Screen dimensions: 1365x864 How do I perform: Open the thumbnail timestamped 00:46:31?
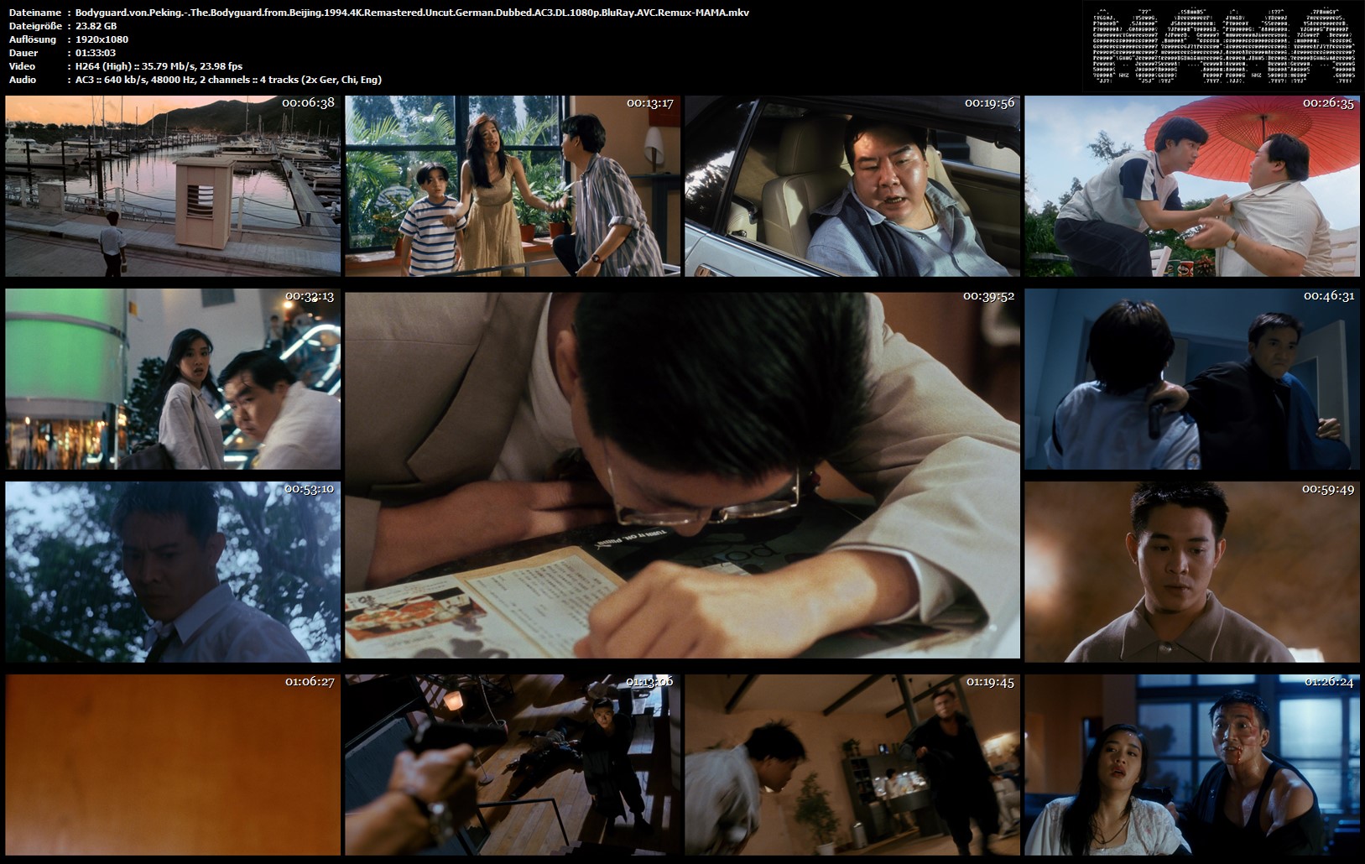[x=1192, y=379]
